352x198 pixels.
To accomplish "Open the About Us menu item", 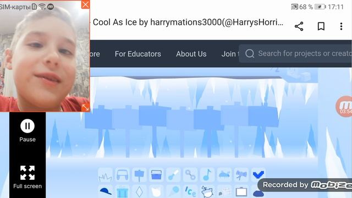I will click(191, 54).
